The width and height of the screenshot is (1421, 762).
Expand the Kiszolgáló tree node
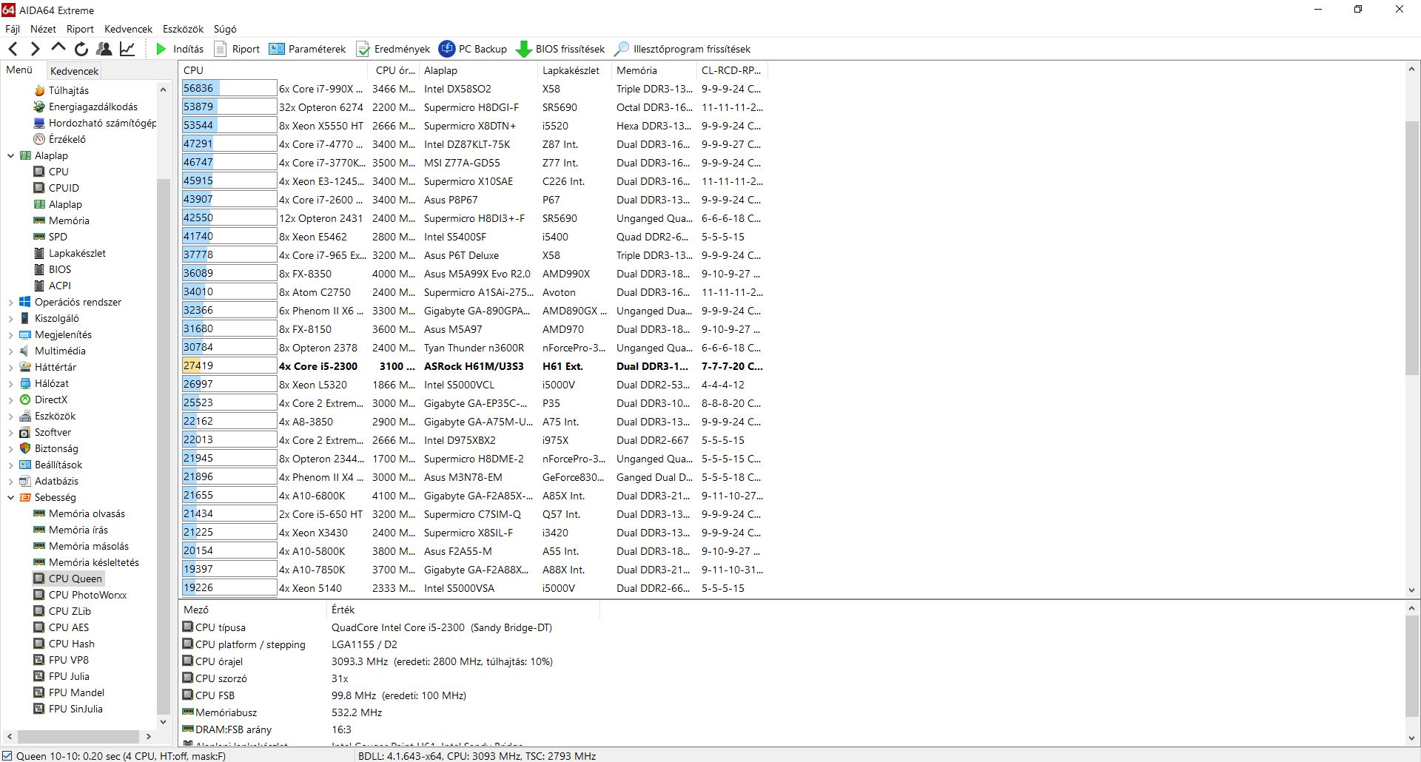[10, 318]
